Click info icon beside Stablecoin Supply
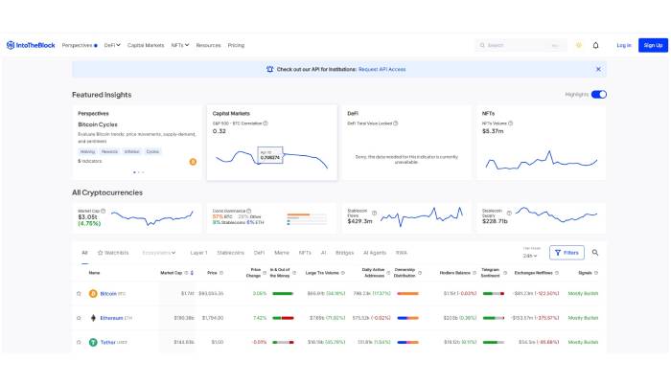This screenshot has height=383, width=671. tap(509, 213)
